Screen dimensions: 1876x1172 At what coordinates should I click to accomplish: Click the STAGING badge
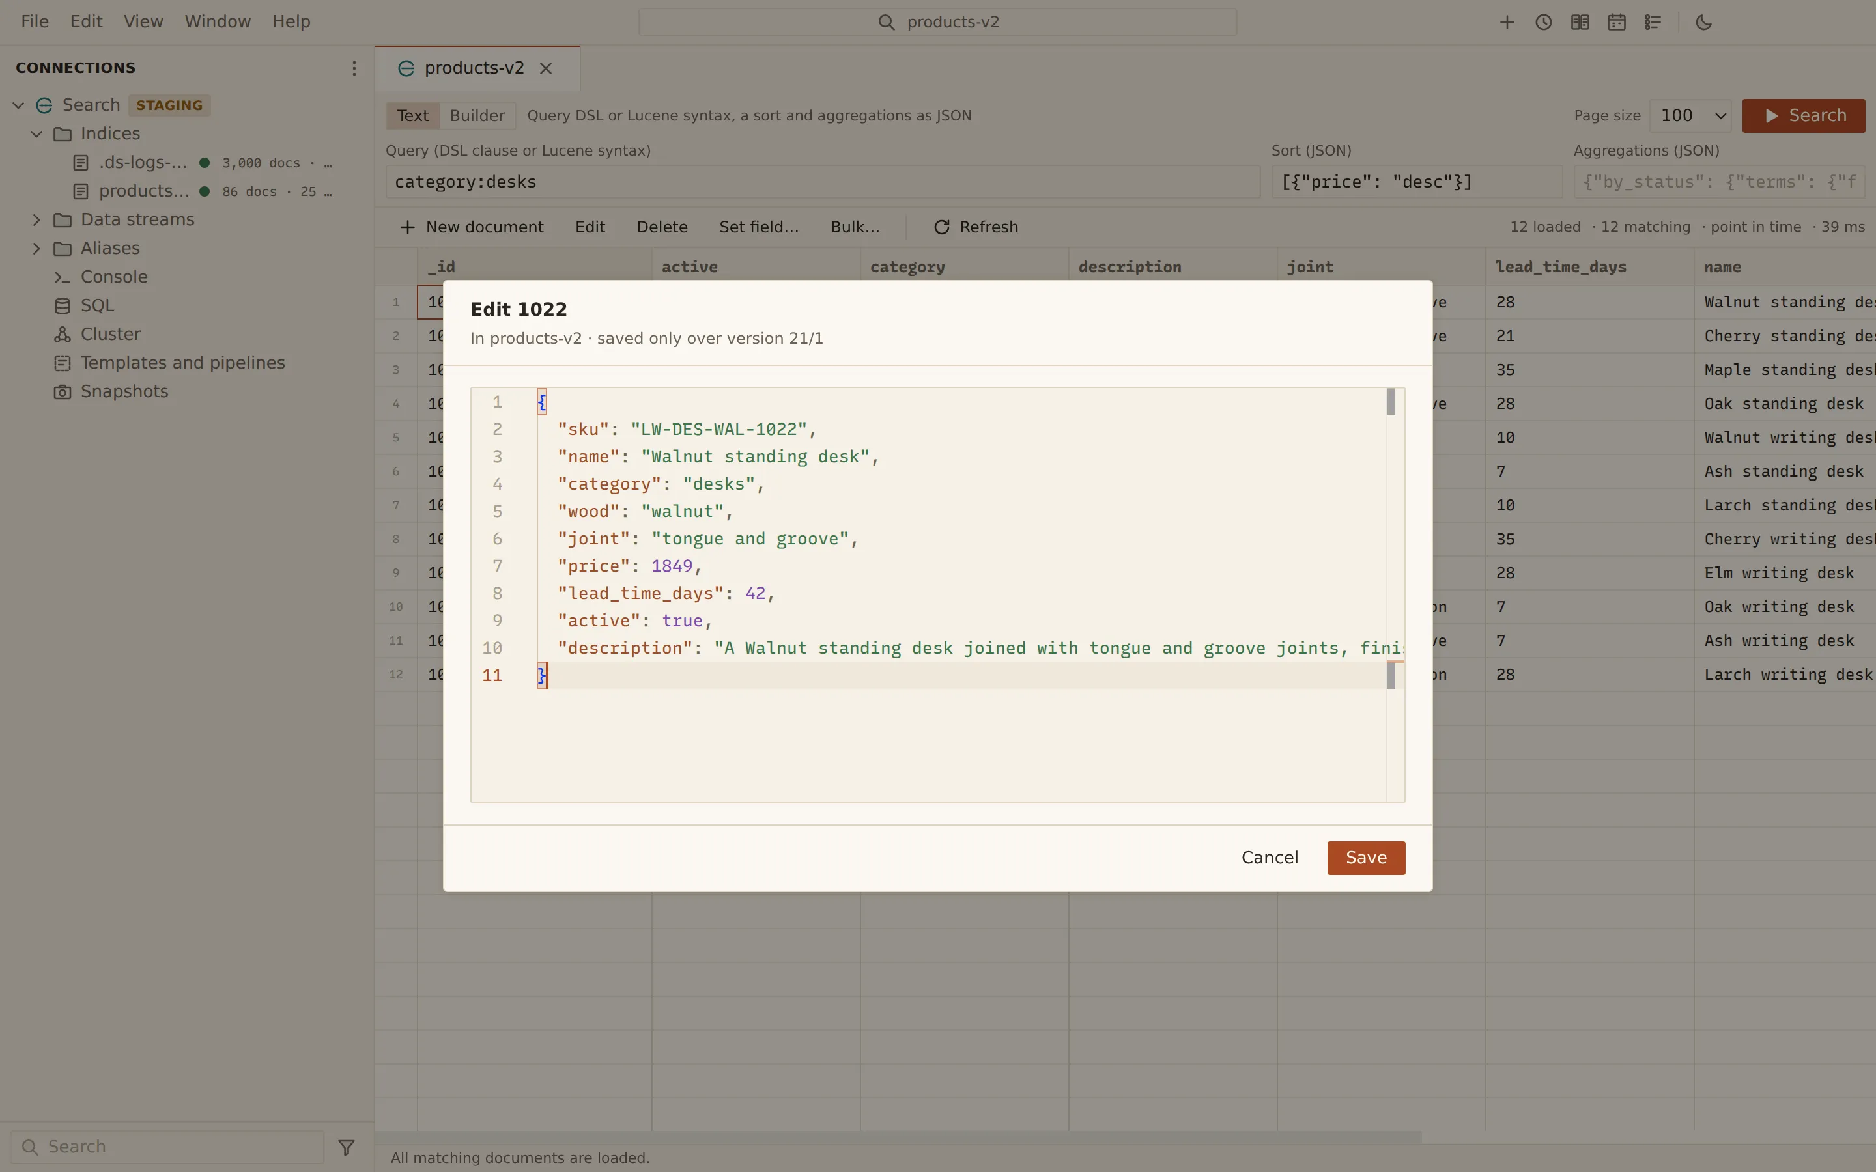coord(169,105)
